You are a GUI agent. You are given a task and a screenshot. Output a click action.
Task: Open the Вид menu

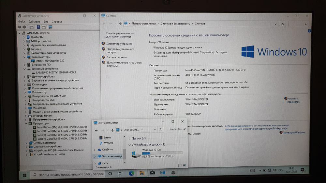tap(46, 21)
